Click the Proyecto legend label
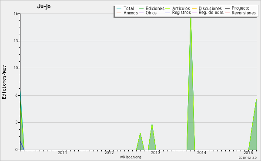 241,8
